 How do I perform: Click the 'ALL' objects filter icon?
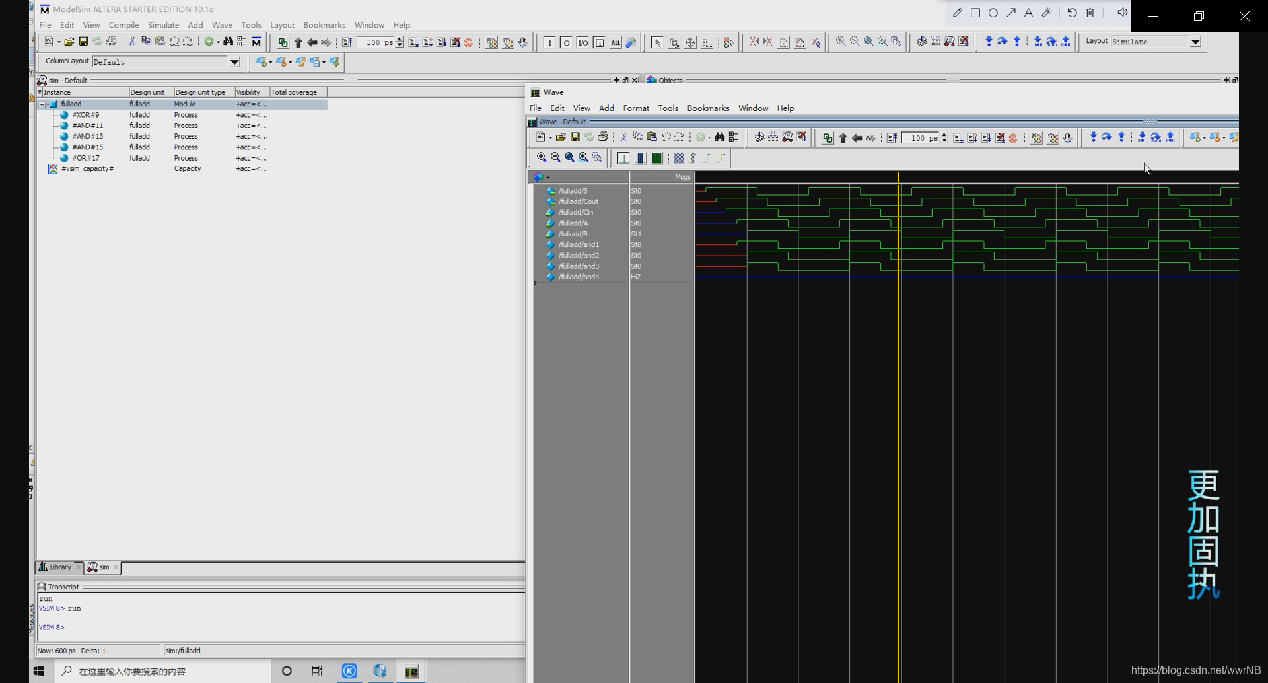pyautogui.click(x=616, y=42)
